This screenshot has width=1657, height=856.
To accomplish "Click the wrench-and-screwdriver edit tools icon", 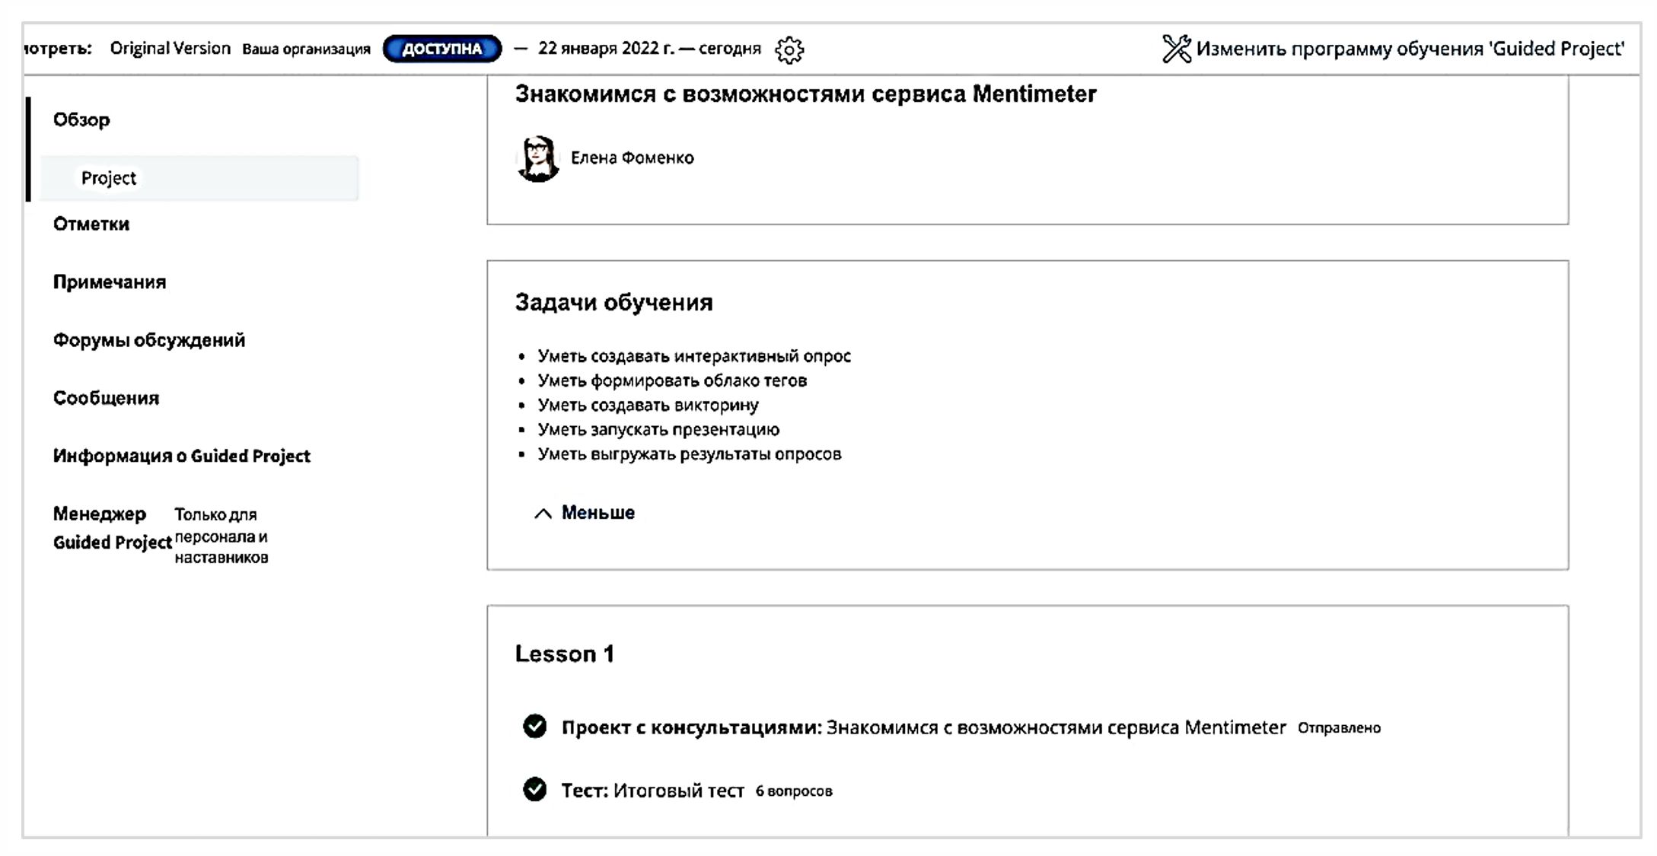I will pos(1176,49).
